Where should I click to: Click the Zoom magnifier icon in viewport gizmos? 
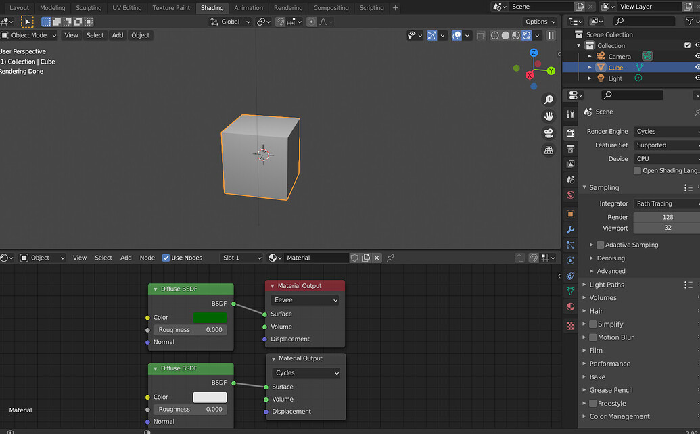pos(549,99)
